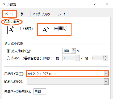The width and height of the screenshot is (113, 99).
Task: Click the landscape page orientation icon
Action: pos(45,30)
